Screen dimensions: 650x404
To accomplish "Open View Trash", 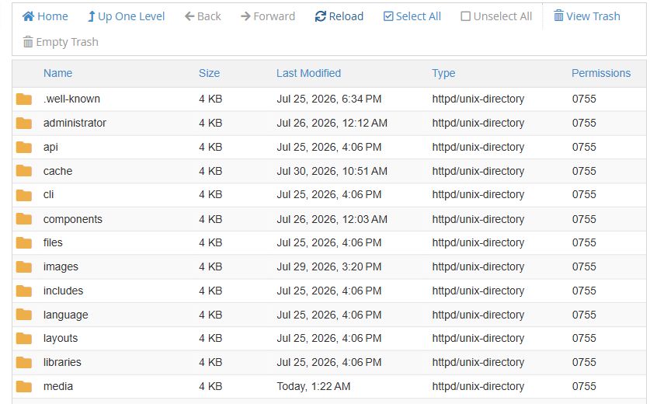I will click(587, 16).
